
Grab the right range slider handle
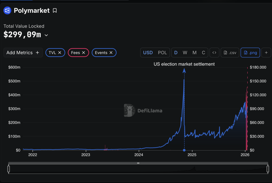[268, 169]
